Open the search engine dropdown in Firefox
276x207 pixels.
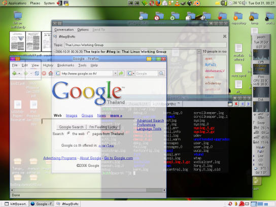[x=130, y=73]
